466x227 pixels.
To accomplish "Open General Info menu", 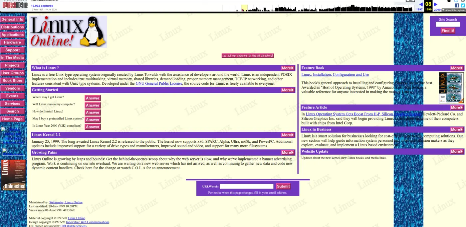I will coord(12,19).
